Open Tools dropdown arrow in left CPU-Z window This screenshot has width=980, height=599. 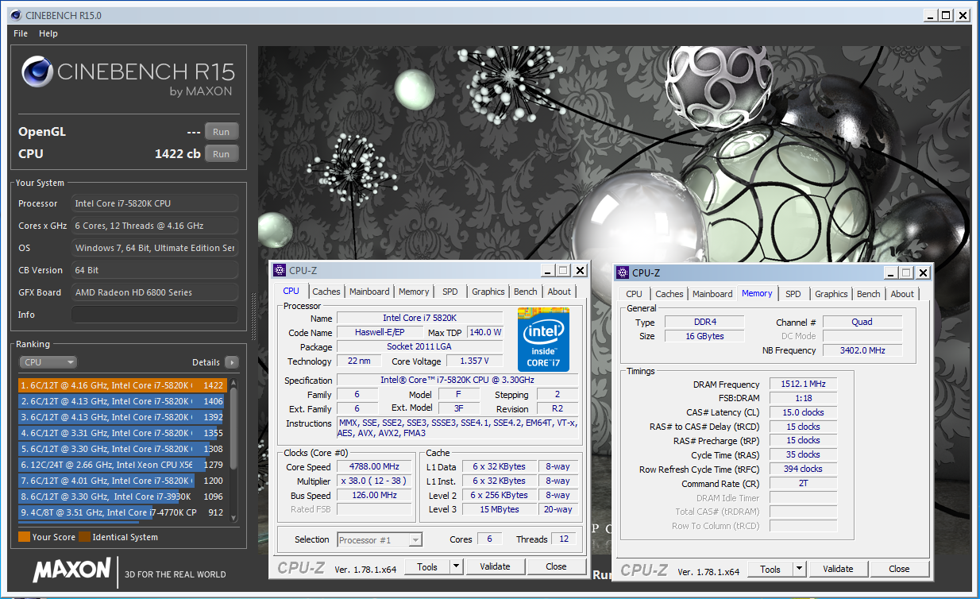tap(456, 566)
